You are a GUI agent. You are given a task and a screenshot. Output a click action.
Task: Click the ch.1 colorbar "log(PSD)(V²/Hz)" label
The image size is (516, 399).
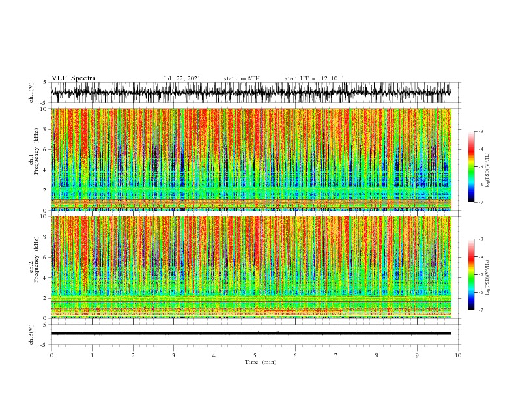[x=488, y=170]
